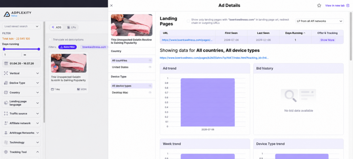Expand the Landing page language filter

pos(21,103)
